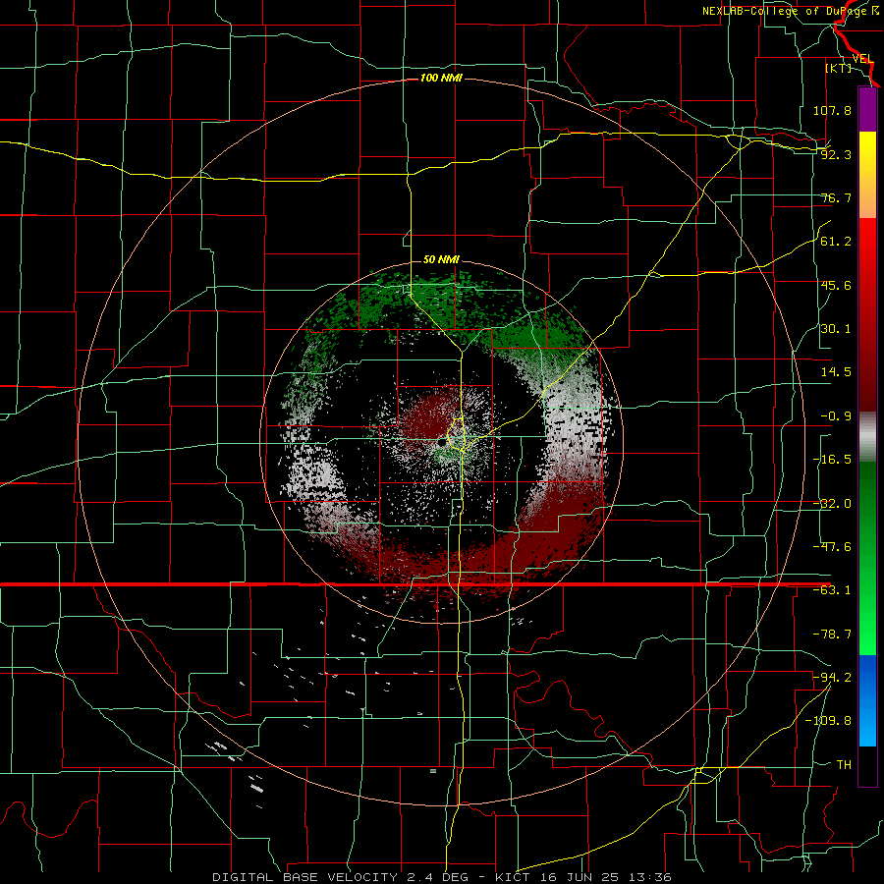Click the -109.8 velocity scale value
Image resolution: width=884 pixels, height=884 pixels.
click(x=829, y=721)
